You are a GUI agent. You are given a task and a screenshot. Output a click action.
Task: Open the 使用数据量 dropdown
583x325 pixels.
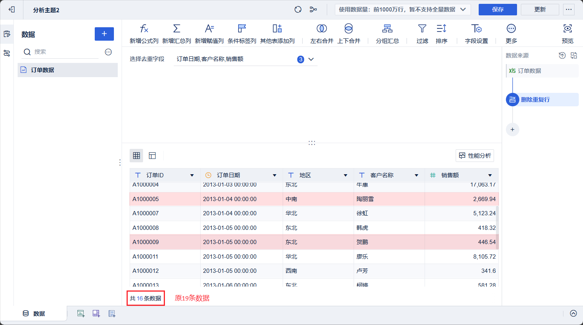(403, 10)
